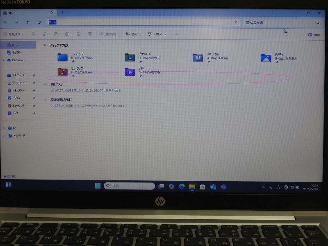Click the Paste clipboard icon
Screen dimensions: 328x246
point(56,34)
